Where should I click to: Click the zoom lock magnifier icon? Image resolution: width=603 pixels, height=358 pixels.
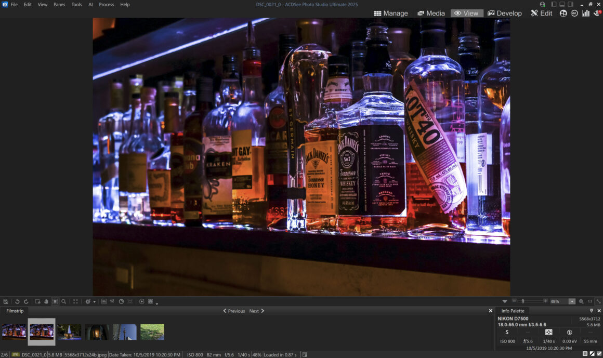tap(581, 301)
